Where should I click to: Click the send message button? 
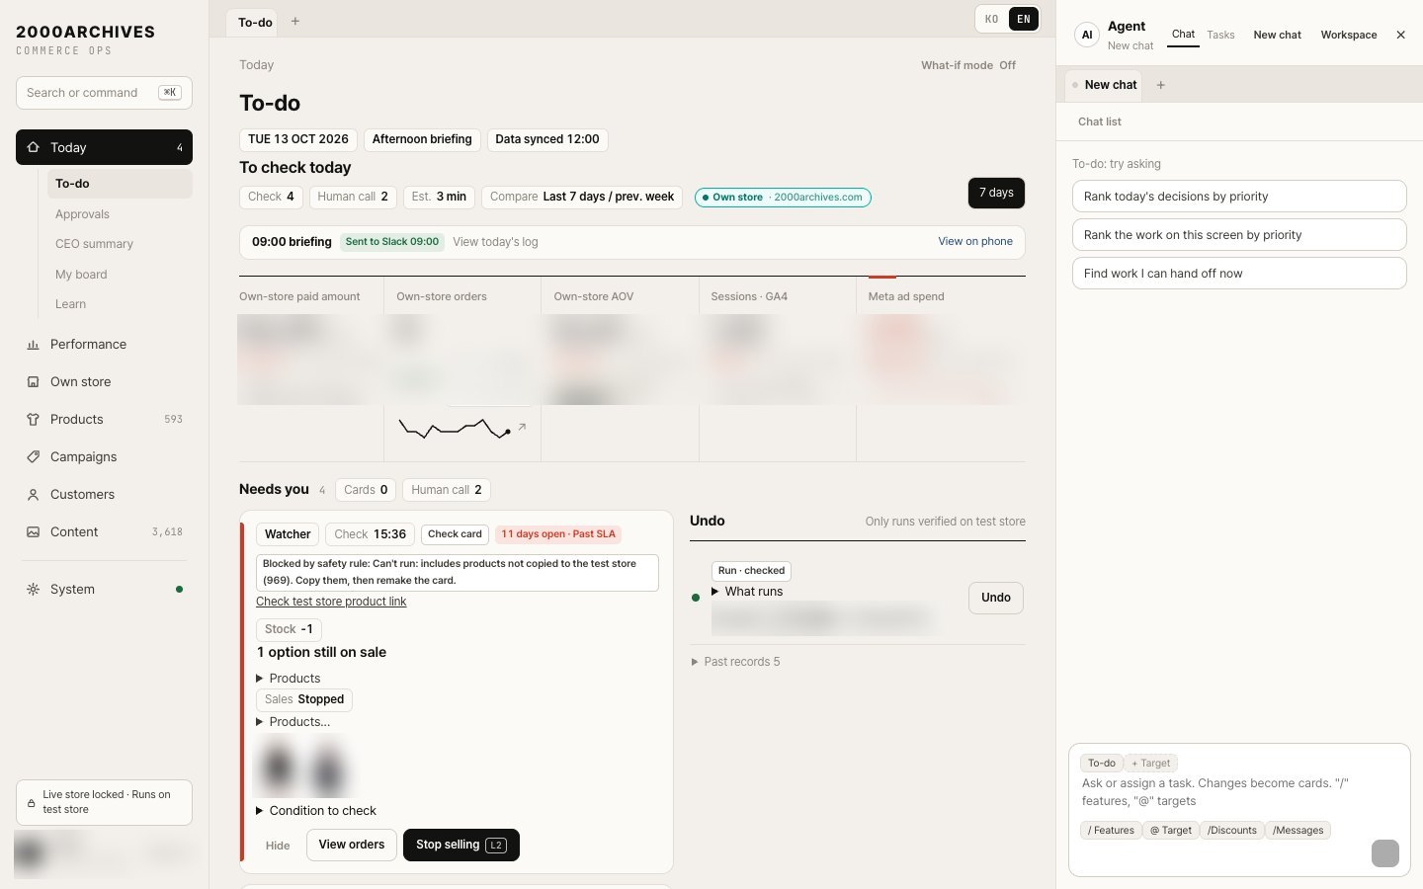(1385, 853)
